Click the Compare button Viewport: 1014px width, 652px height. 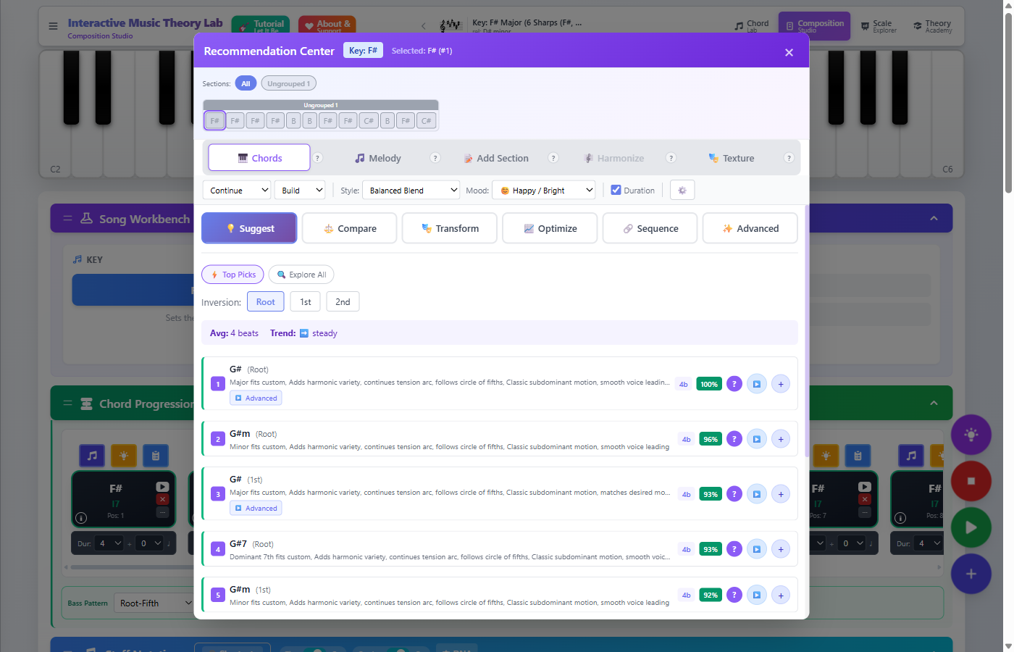(349, 227)
